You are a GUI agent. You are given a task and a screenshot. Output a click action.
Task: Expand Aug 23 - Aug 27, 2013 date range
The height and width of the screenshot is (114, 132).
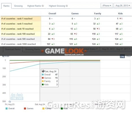pos(116,49)
